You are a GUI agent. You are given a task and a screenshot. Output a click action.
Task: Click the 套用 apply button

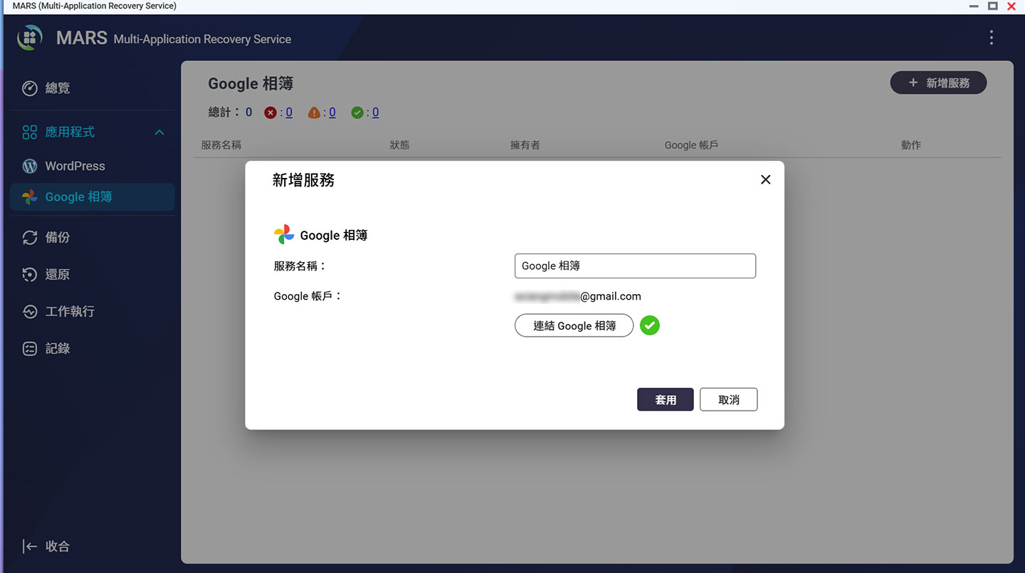coord(665,399)
